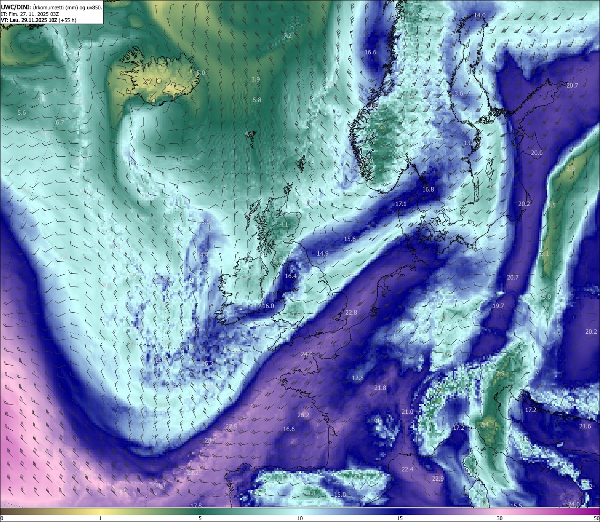Click the 16.8 value near Sweden's coast
This screenshot has height=522, width=600.
point(428,190)
